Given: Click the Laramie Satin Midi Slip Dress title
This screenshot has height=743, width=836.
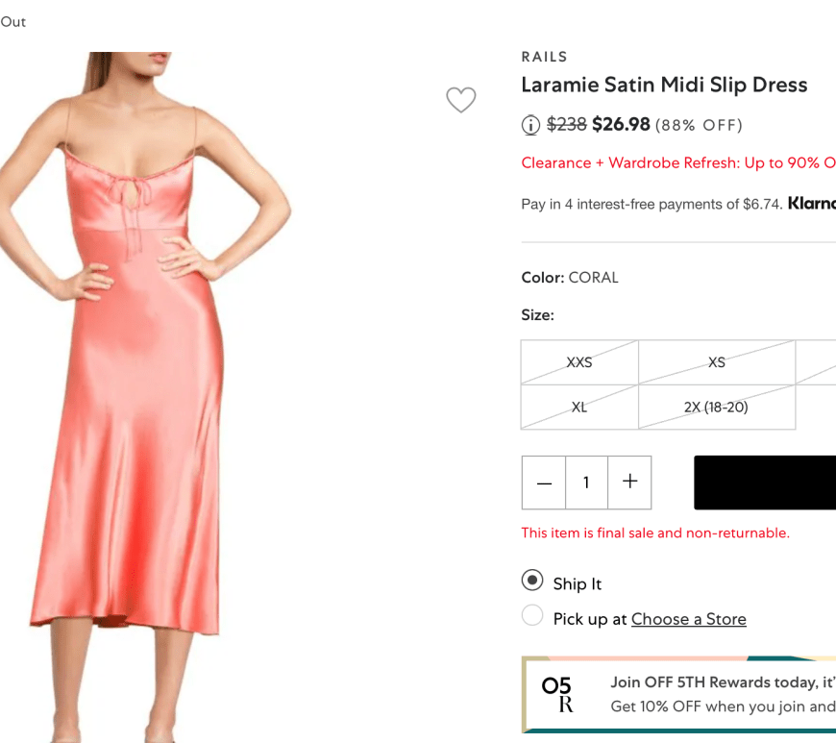Looking at the screenshot, I should coord(664,85).
